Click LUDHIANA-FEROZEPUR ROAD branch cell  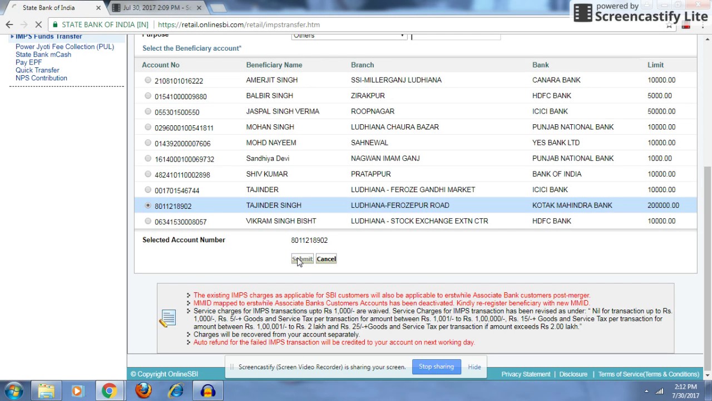[400, 206]
